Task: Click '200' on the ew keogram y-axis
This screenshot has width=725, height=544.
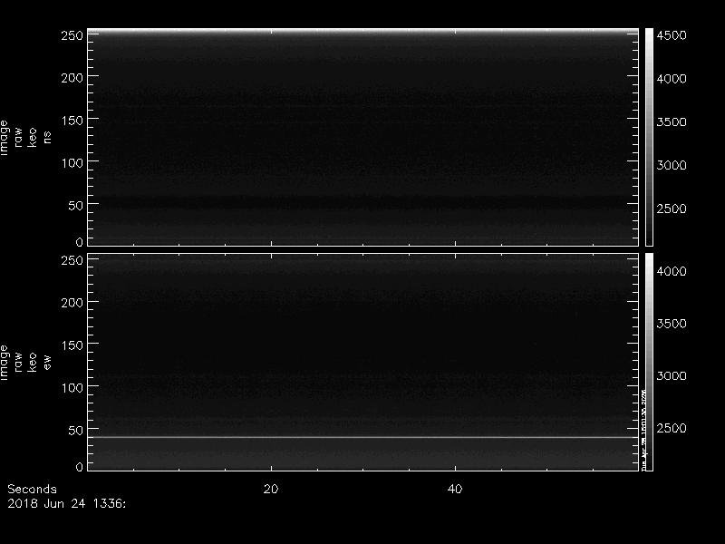Action: click(x=72, y=303)
